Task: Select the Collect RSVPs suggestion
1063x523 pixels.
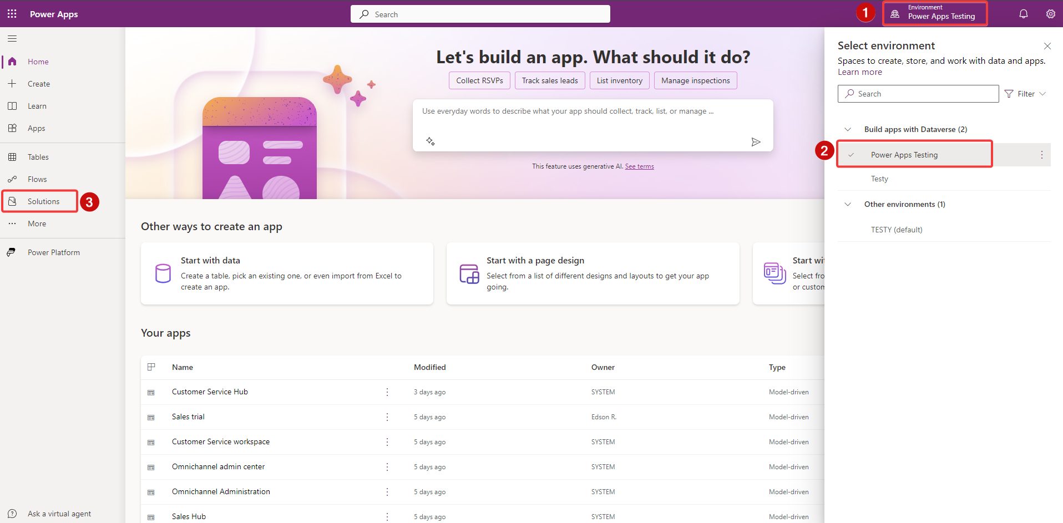Action: [x=479, y=80]
